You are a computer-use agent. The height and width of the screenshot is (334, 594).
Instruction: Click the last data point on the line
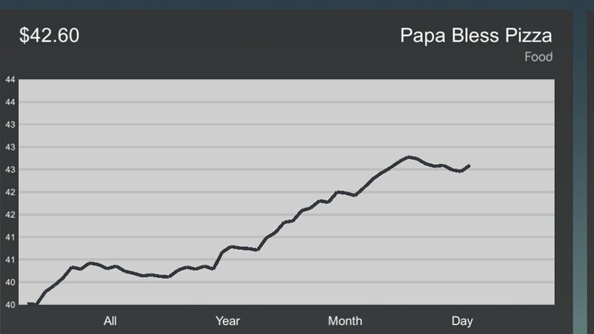click(469, 165)
